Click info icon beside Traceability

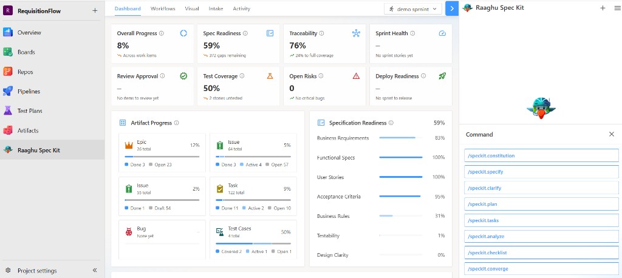tap(321, 33)
